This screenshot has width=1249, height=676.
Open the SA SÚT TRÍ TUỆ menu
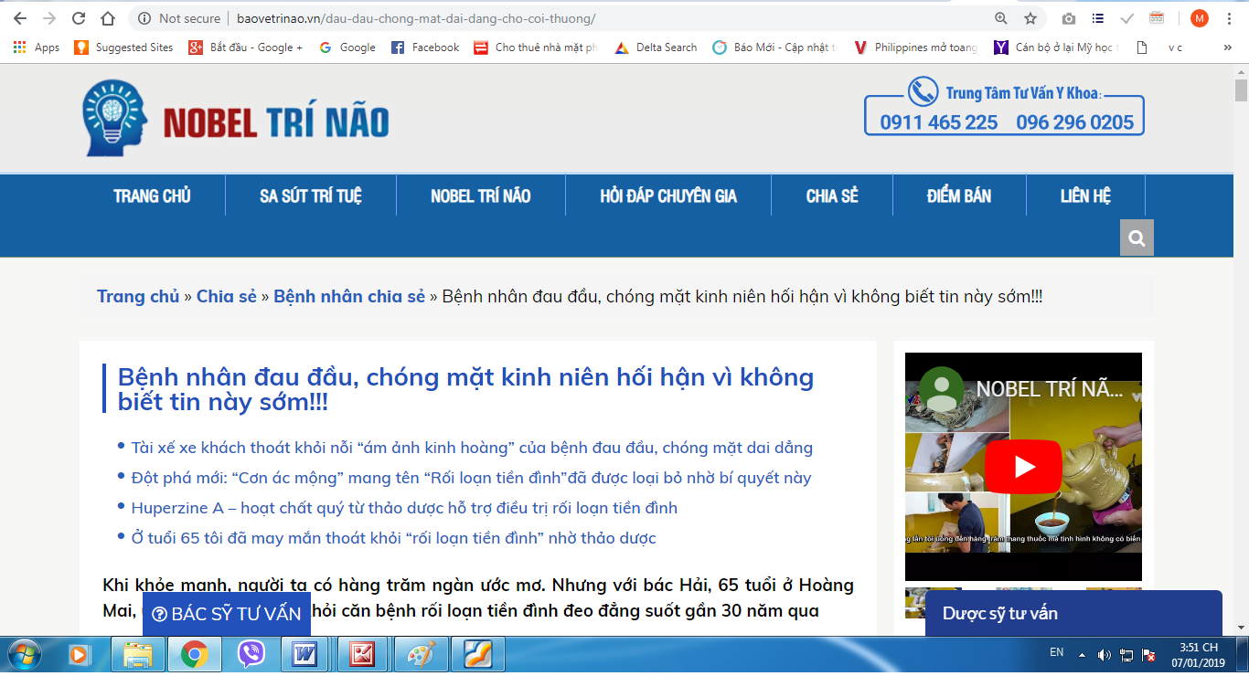point(311,196)
